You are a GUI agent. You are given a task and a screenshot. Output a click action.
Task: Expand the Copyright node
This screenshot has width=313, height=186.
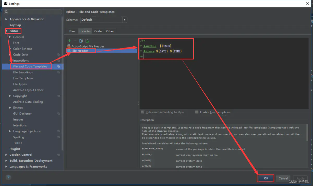(10, 96)
